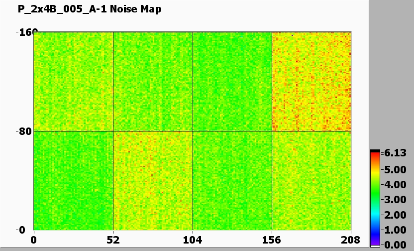This screenshot has height=251, width=414.
Task: Select the top-right noisiest heatmap tile
Action: click(311, 82)
